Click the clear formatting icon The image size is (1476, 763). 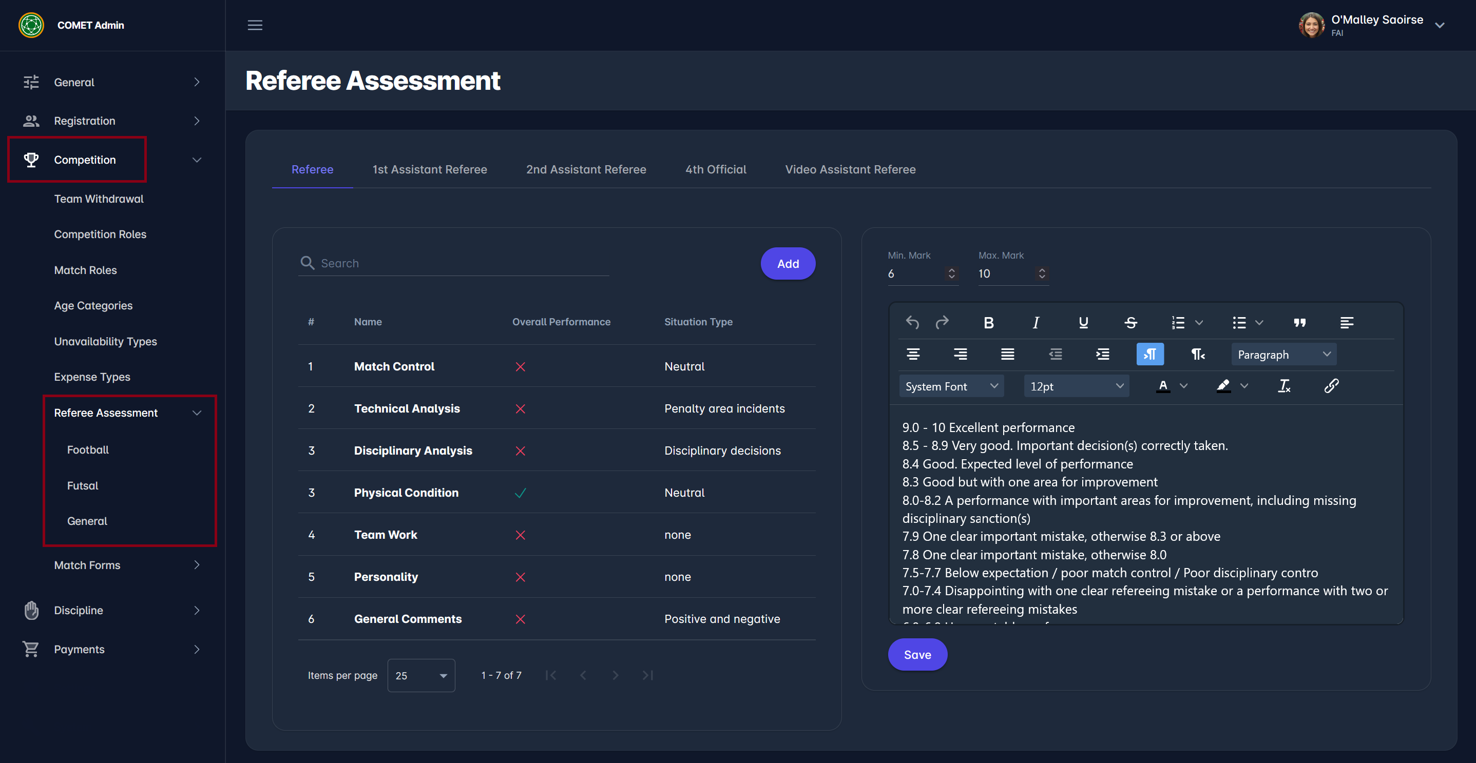1284,386
